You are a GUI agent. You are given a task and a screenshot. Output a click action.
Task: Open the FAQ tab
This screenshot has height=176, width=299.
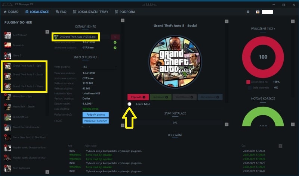coord(61,12)
